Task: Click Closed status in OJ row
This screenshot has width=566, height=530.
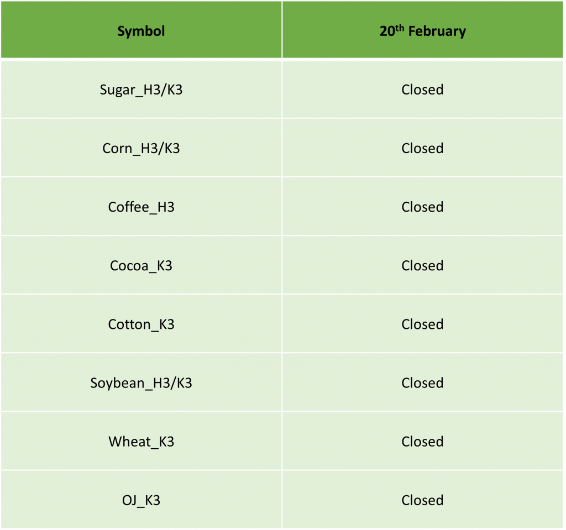Action: [422, 500]
